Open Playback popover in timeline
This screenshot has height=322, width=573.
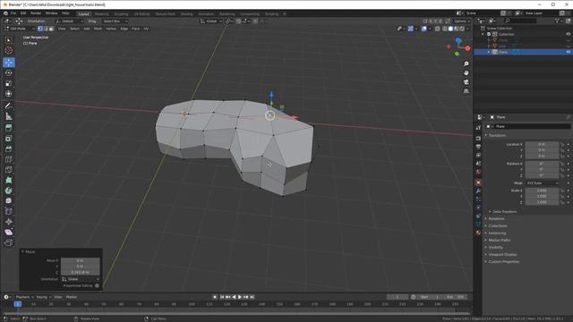24,297
